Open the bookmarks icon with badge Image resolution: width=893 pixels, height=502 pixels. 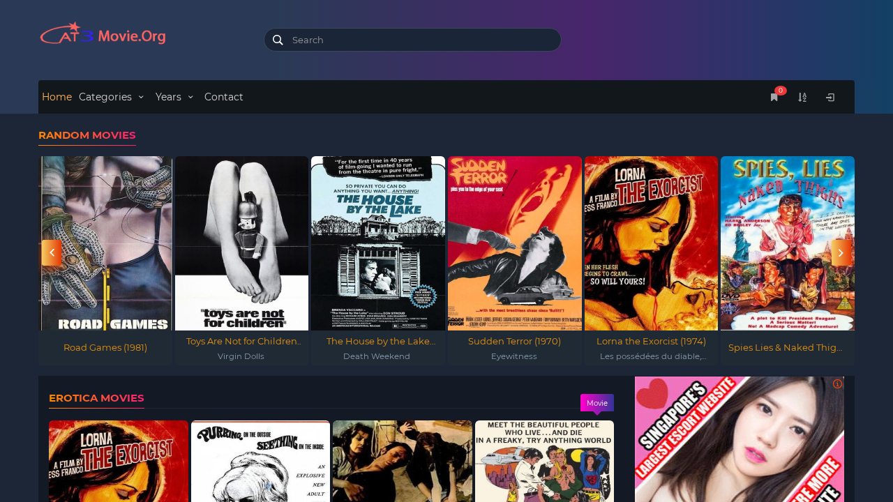(x=774, y=97)
